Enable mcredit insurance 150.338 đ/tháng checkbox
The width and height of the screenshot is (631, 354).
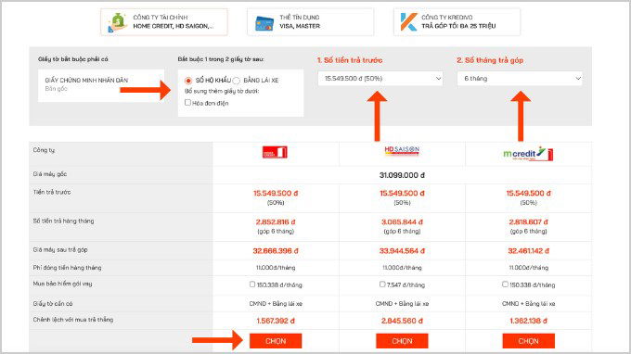(505, 284)
